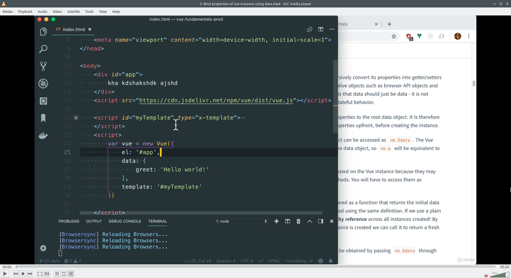Click the VLC cone icon in title bar
This screenshot has height=278, width=511.
click(4, 4)
